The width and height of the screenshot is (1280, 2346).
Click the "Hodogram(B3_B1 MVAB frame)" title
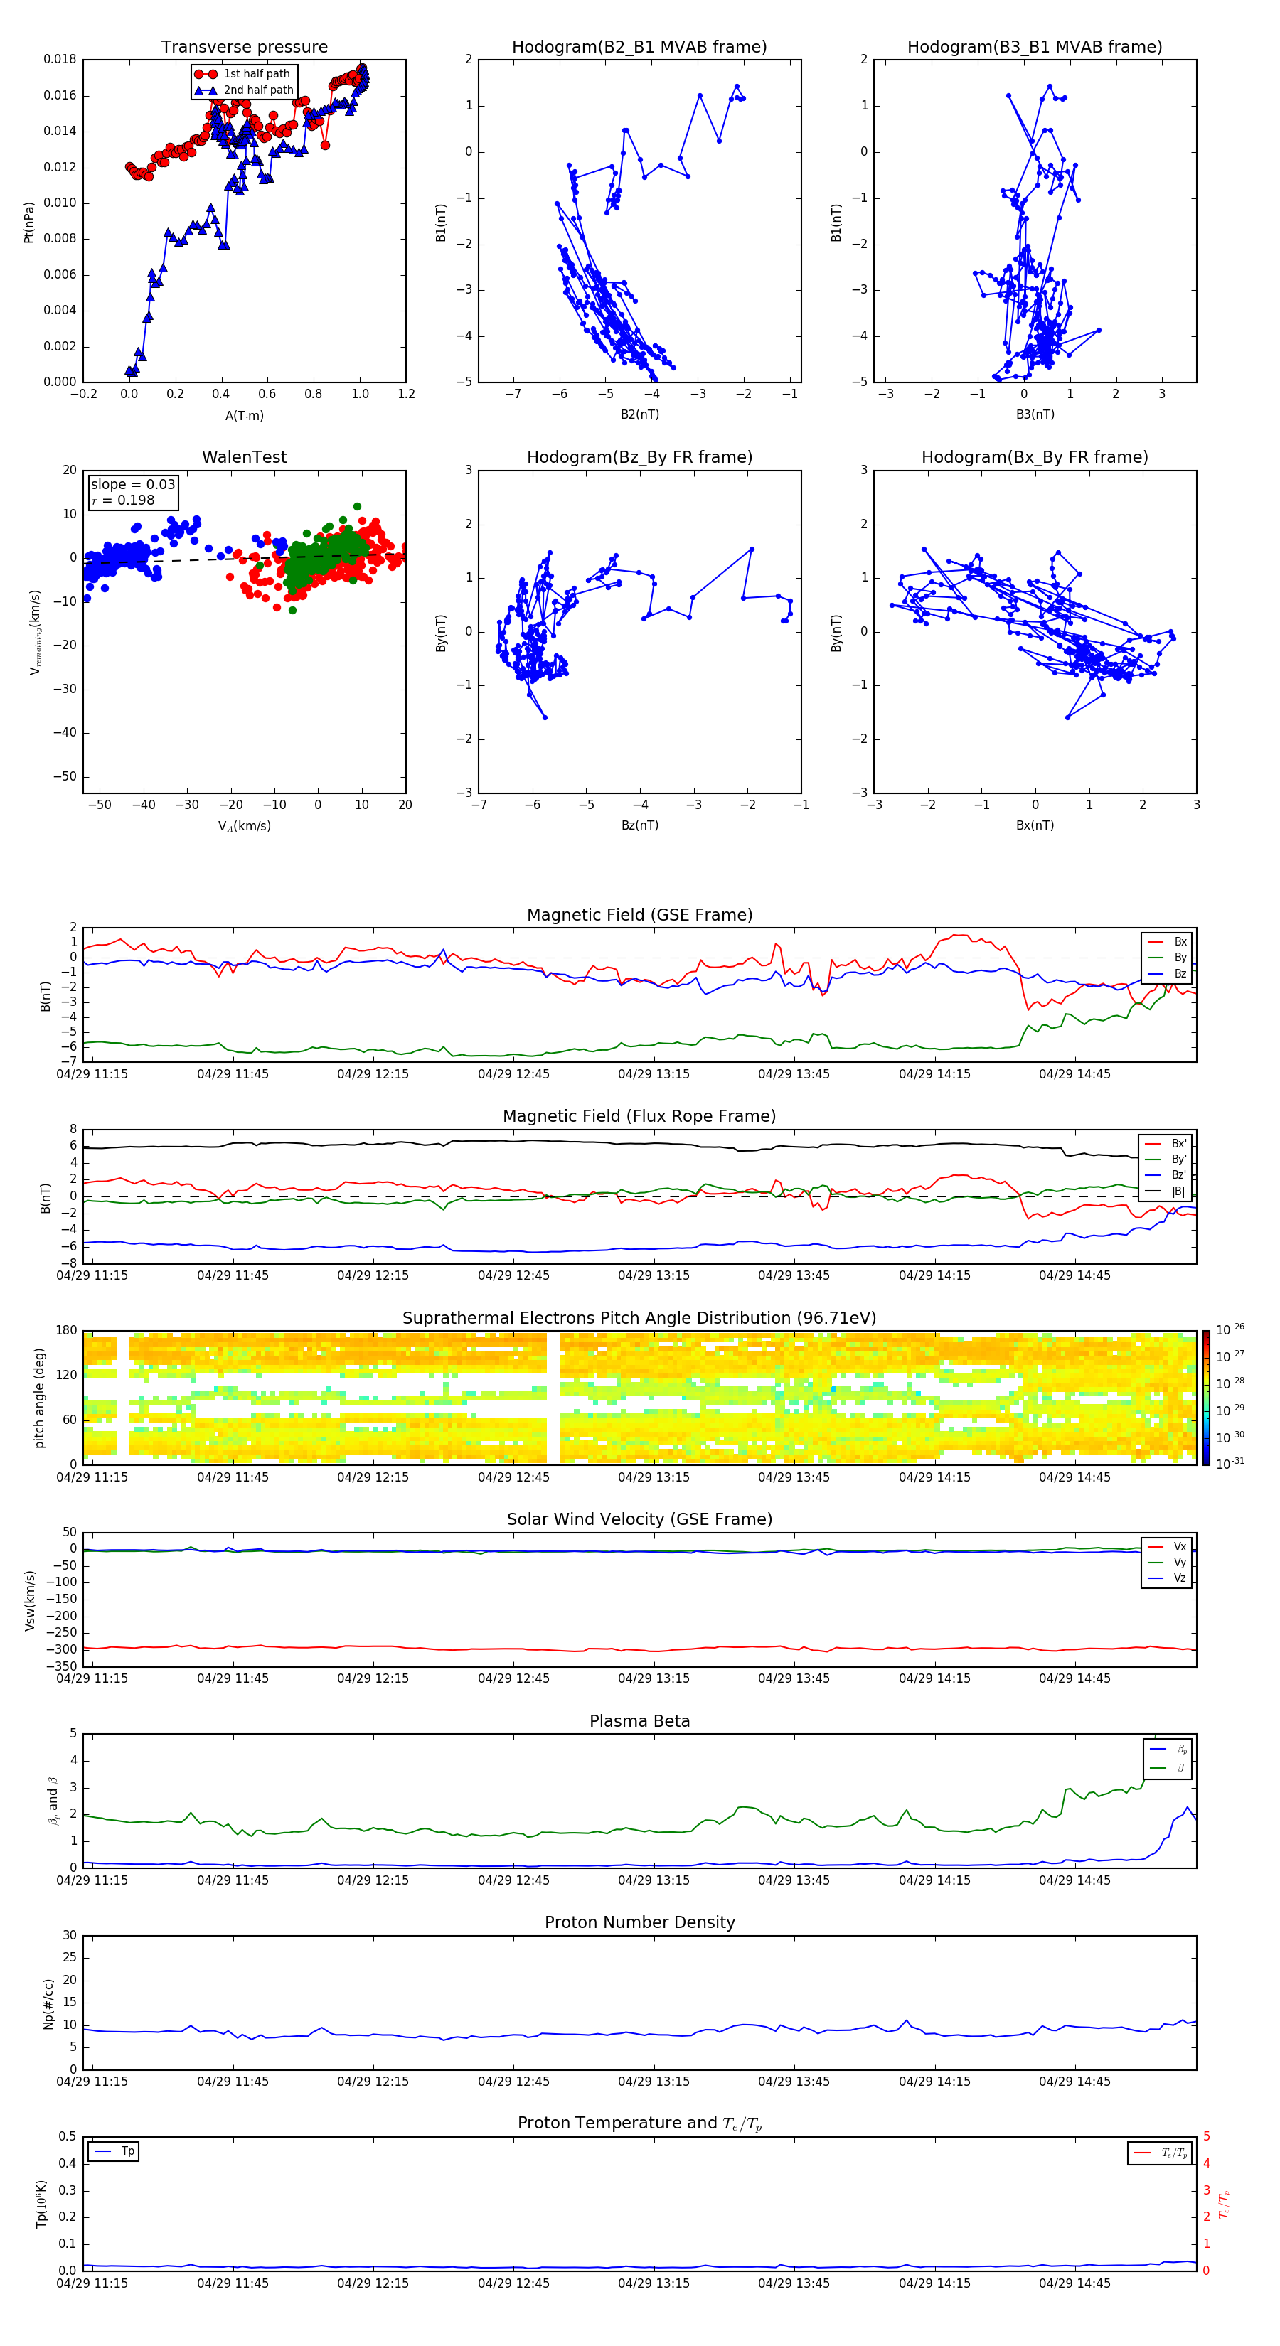pos(1035,48)
